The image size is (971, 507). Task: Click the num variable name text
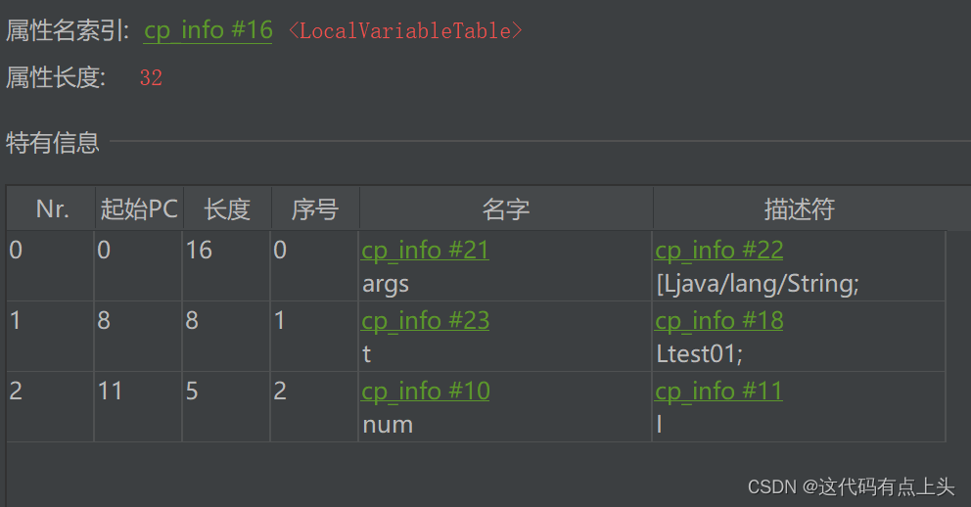[387, 425]
